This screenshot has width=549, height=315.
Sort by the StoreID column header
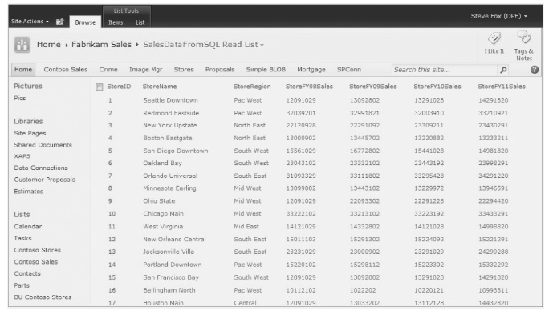click(119, 87)
